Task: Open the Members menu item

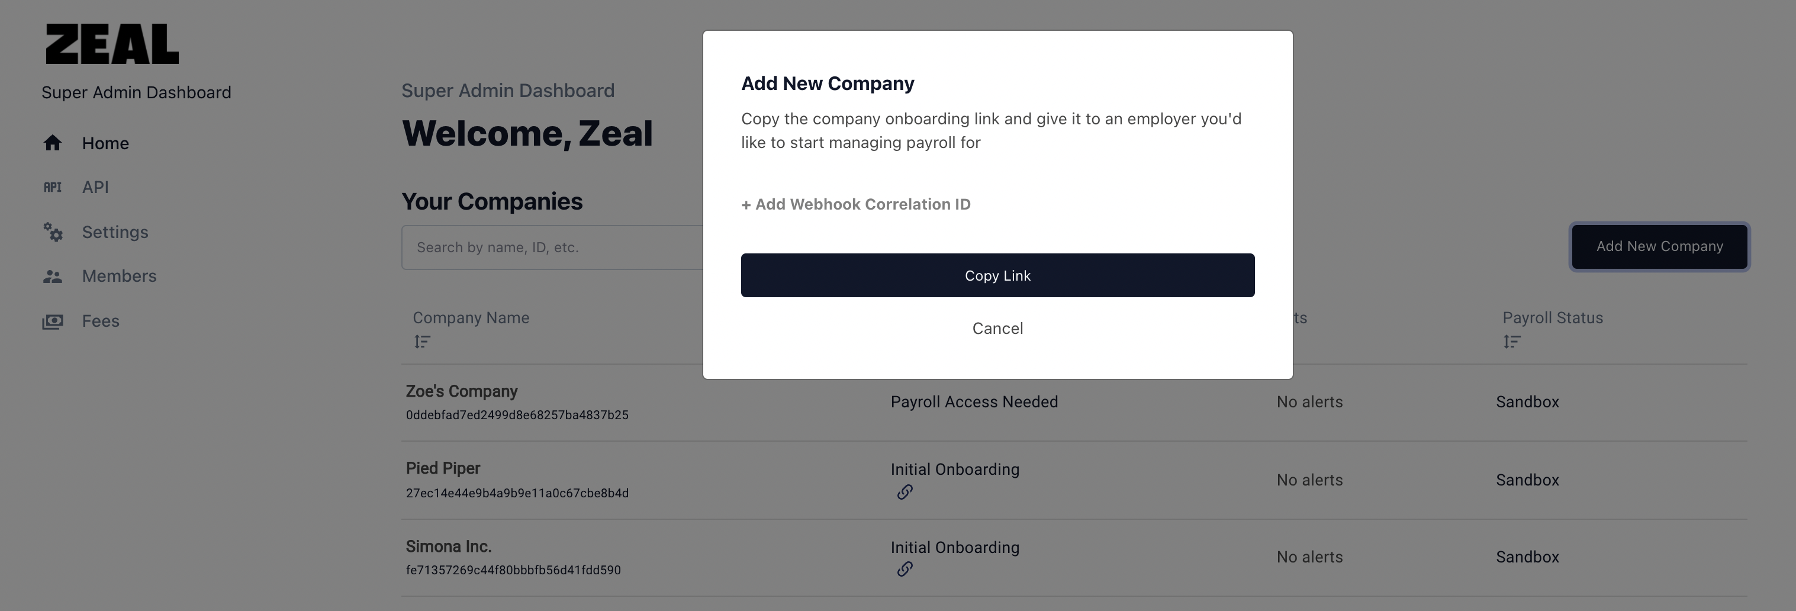Action: tap(119, 276)
